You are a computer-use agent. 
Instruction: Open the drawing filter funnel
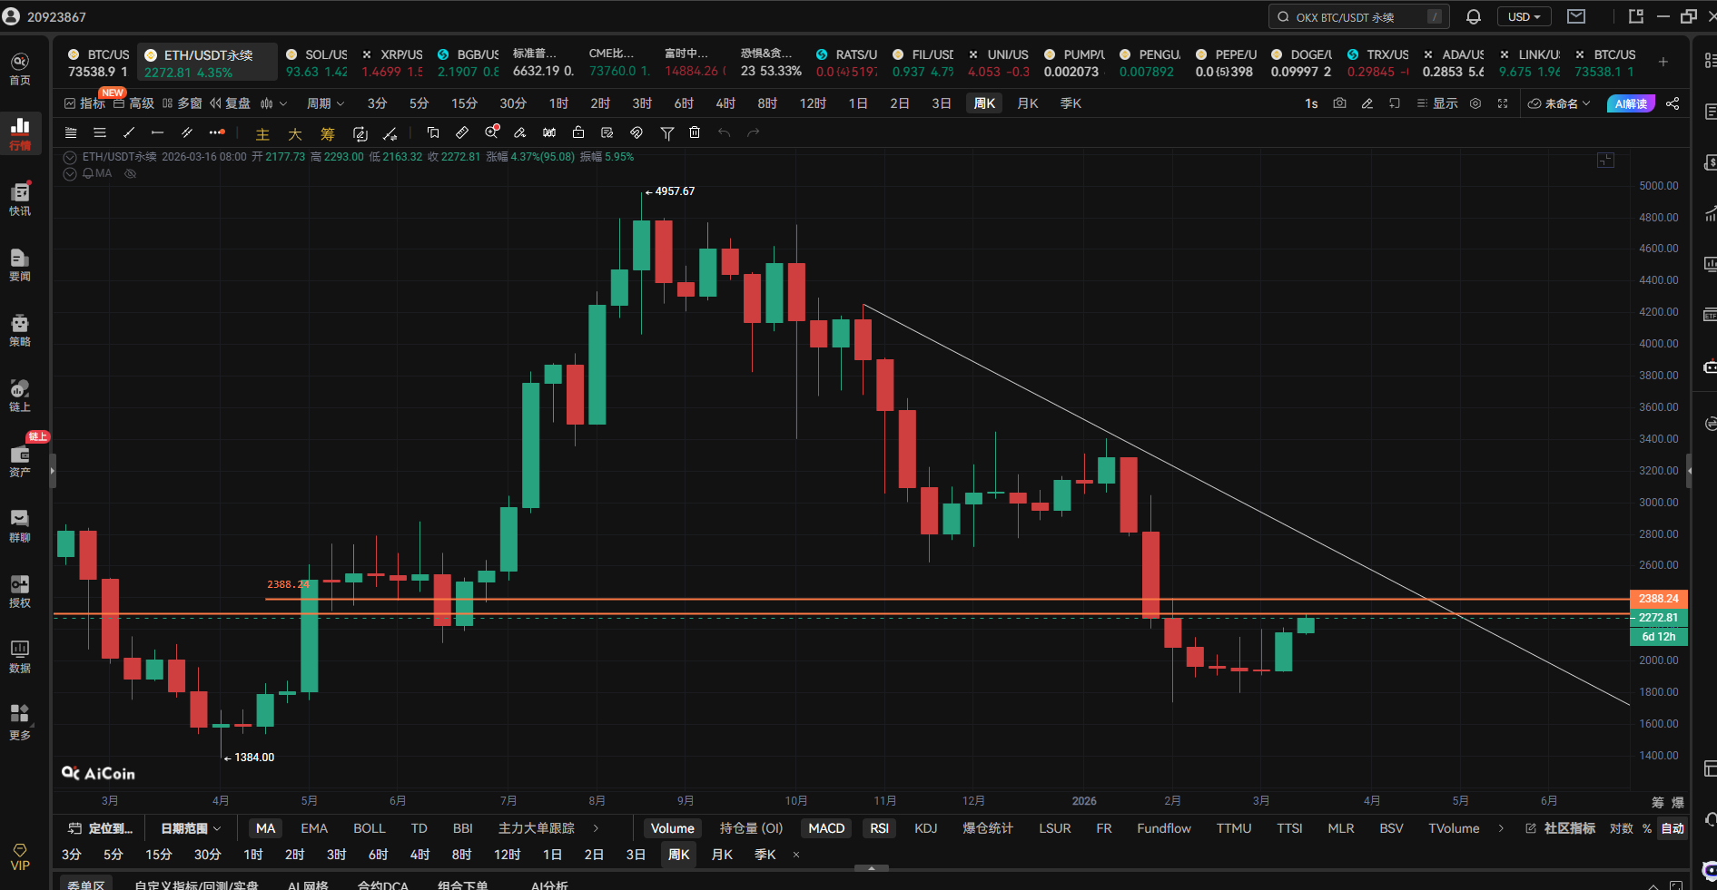(x=667, y=132)
